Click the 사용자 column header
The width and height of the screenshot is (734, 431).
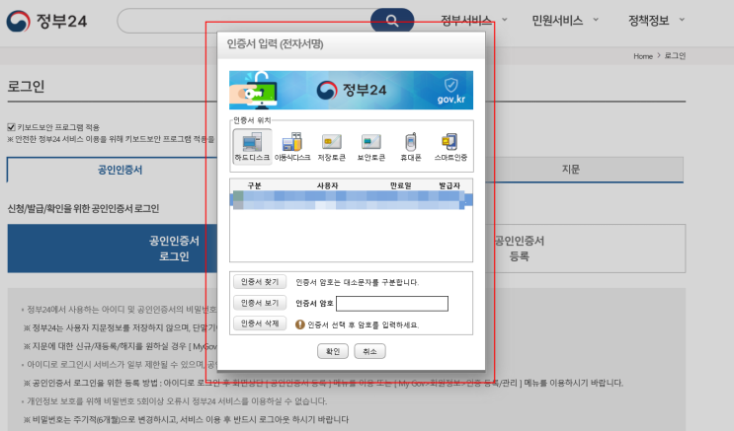pyautogui.click(x=327, y=185)
